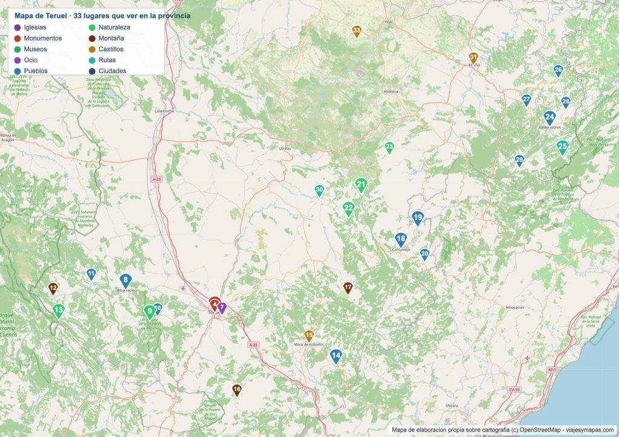Select green marker number 22
Viewport: 619px width, 437px height.
click(x=348, y=209)
